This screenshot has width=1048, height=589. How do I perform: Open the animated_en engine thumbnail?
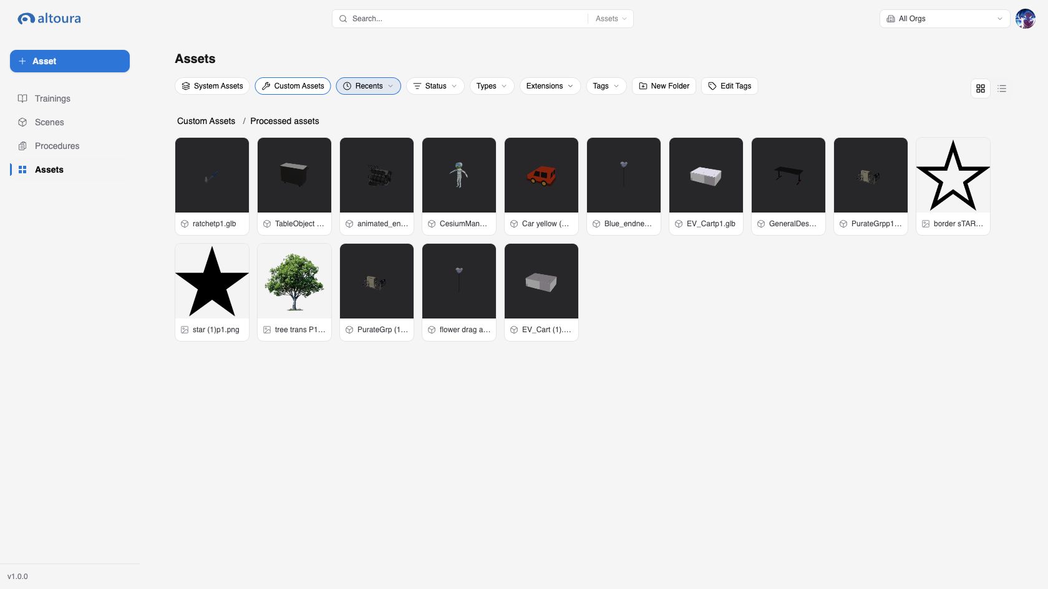[x=377, y=175]
